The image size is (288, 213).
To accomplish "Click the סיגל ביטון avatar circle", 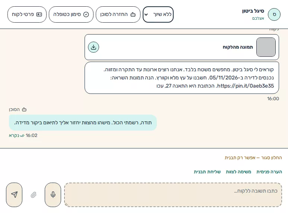I will point(274,14).
